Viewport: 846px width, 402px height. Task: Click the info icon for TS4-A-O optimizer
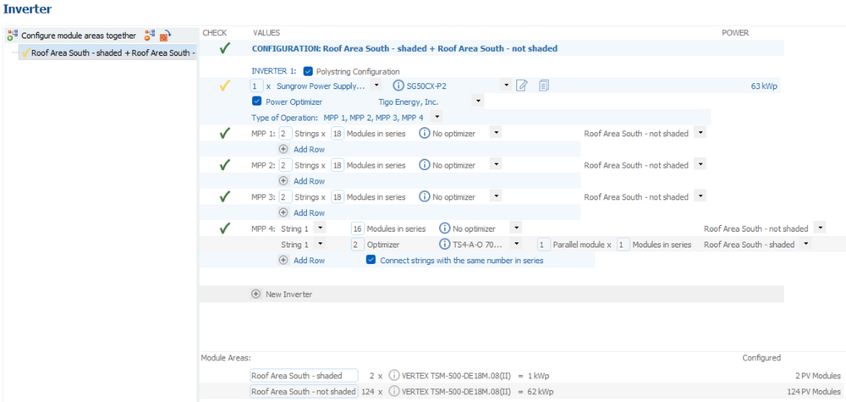tap(444, 245)
